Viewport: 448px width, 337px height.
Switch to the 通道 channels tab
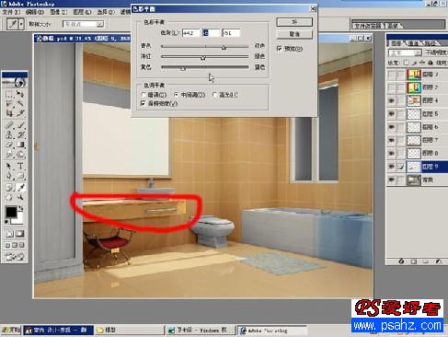tap(414, 43)
